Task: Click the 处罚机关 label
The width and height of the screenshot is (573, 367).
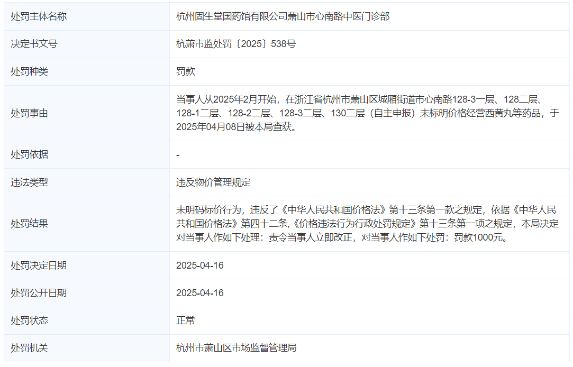Action: pyautogui.click(x=29, y=348)
